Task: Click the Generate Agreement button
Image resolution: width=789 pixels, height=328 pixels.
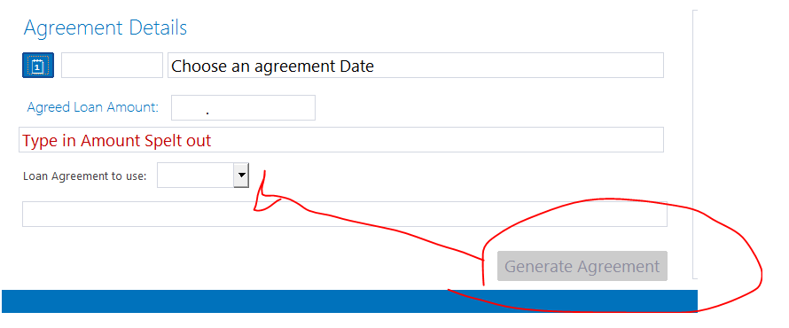Action: 582,266
